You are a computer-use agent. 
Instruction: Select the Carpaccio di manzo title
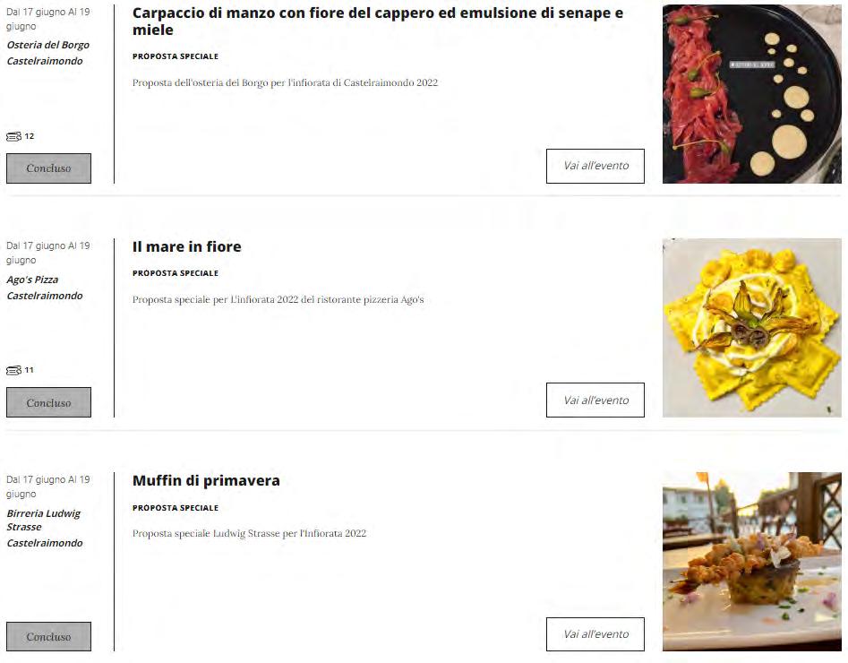click(x=378, y=22)
